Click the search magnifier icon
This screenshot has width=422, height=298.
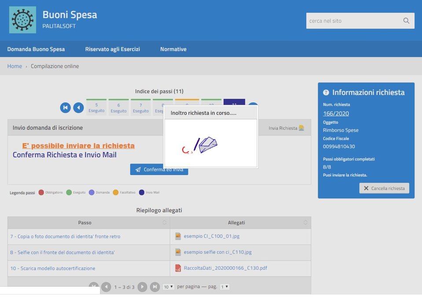click(x=406, y=21)
